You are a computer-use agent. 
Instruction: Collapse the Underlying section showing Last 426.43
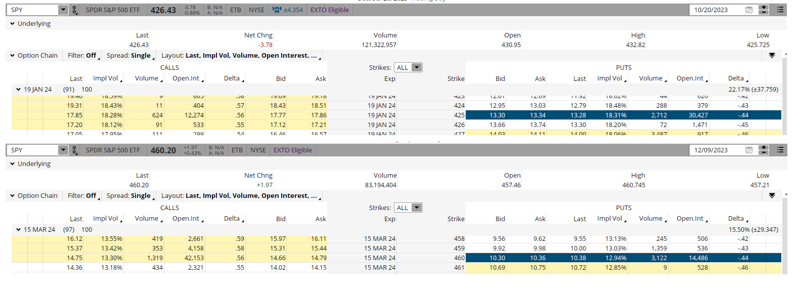coord(12,24)
